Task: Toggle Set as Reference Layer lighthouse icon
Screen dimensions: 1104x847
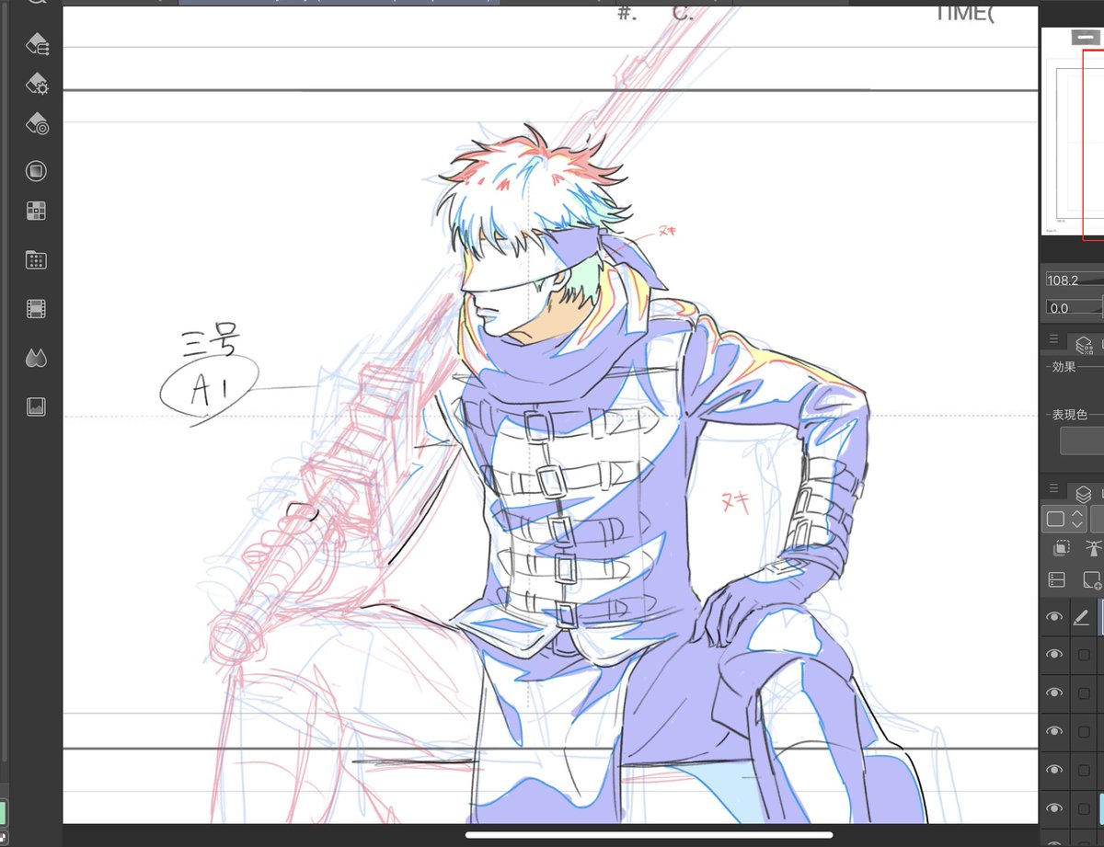Action: point(1093,549)
